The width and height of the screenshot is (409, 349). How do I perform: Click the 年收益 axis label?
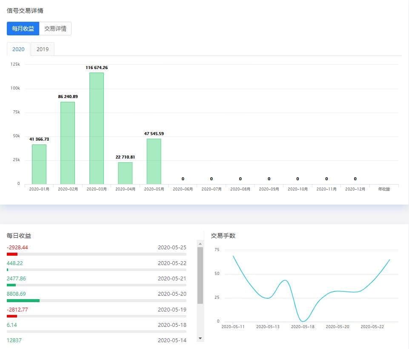tap(384, 189)
